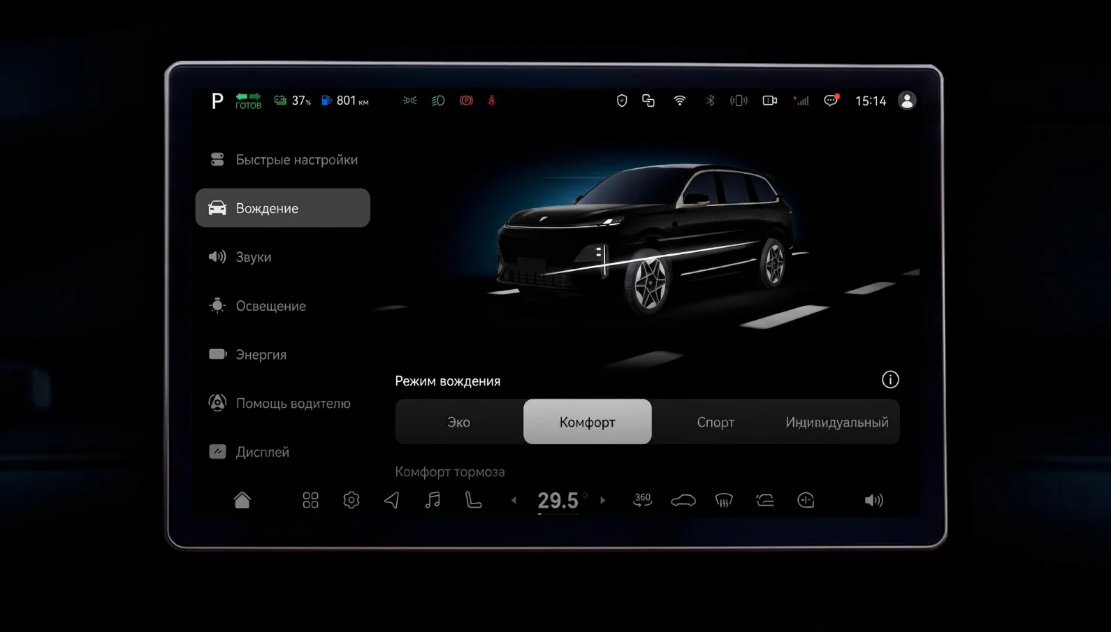Viewport: 1111px width, 632px height.
Task: Open the dashcam video recorder icon
Action: (x=770, y=101)
